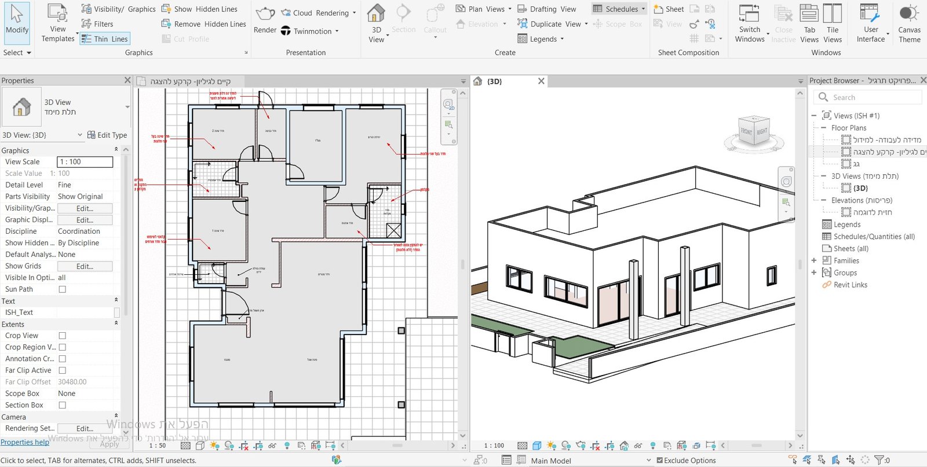The image size is (927, 467).
Task: Click the Edit Type button
Action: click(x=107, y=135)
